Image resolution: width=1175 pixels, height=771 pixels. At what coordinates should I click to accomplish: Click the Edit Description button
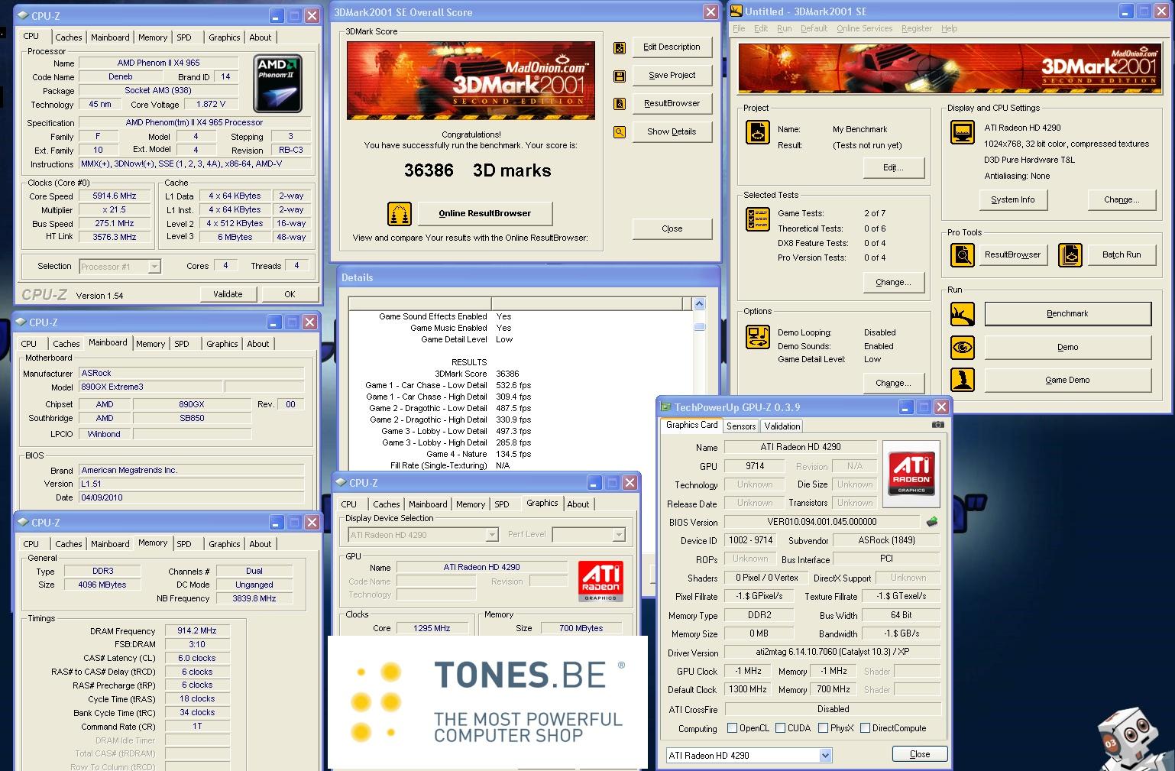(x=672, y=47)
